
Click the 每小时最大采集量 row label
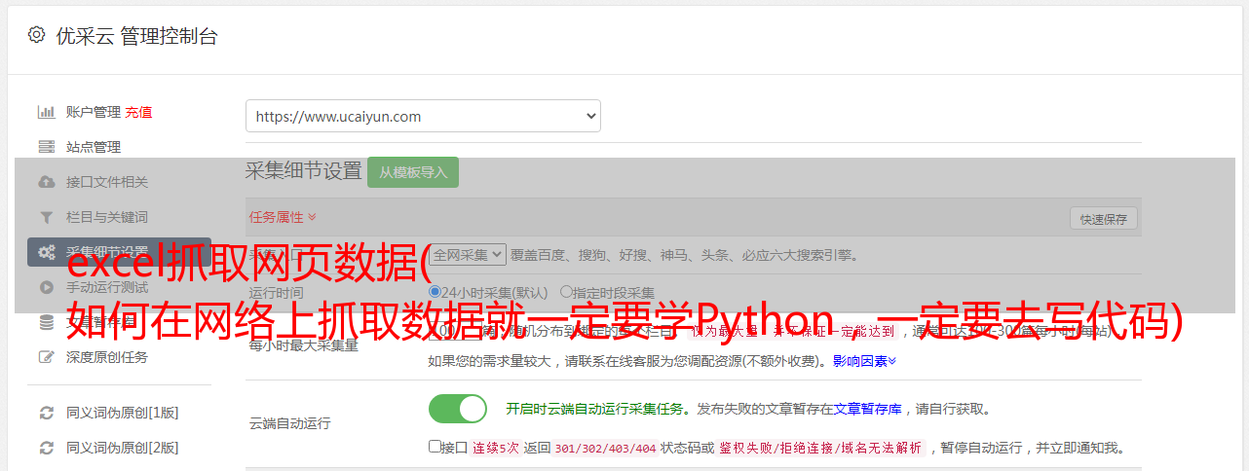tap(303, 344)
